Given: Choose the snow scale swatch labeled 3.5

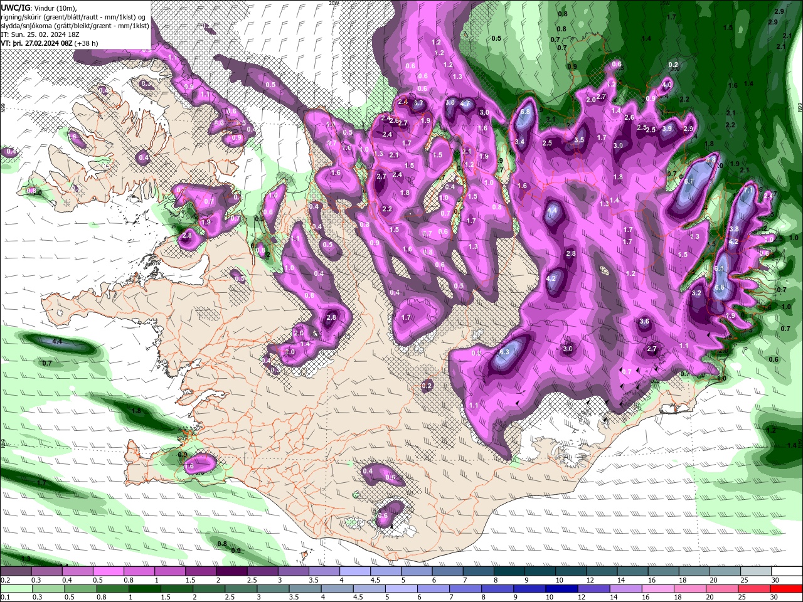Looking at the screenshot, I should pyautogui.click(x=324, y=571).
